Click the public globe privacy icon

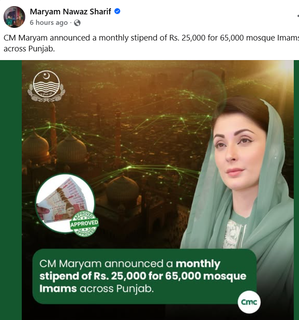[77, 23]
